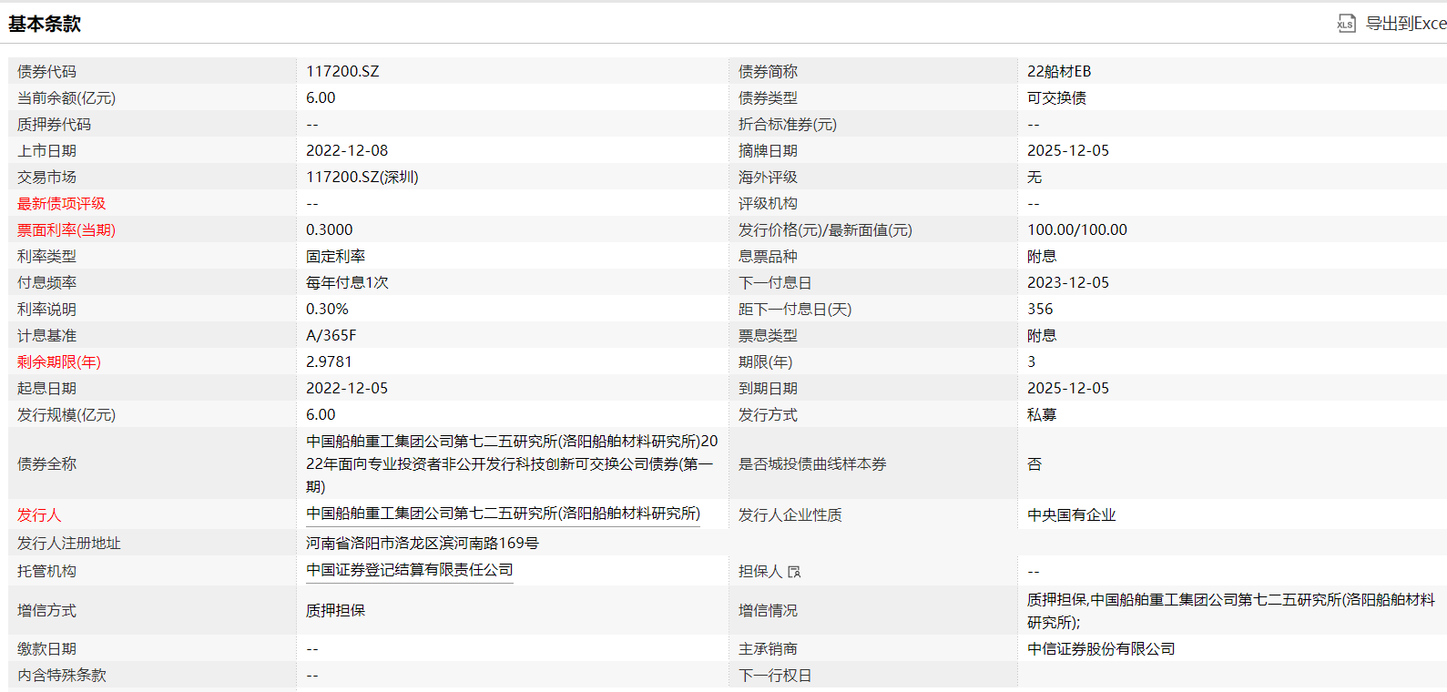The image size is (1447, 692).
Task: Click the 基本条款 section heading
Action: (45, 24)
